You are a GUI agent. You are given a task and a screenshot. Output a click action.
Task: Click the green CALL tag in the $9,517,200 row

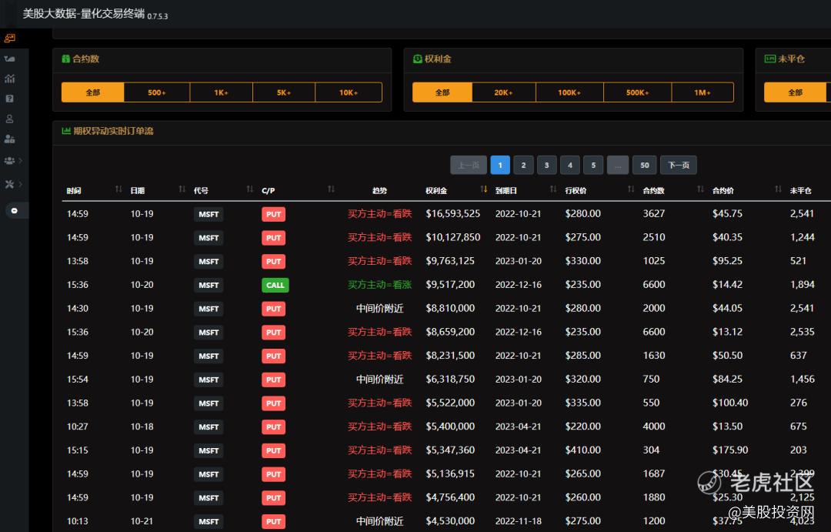tap(275, 286)
